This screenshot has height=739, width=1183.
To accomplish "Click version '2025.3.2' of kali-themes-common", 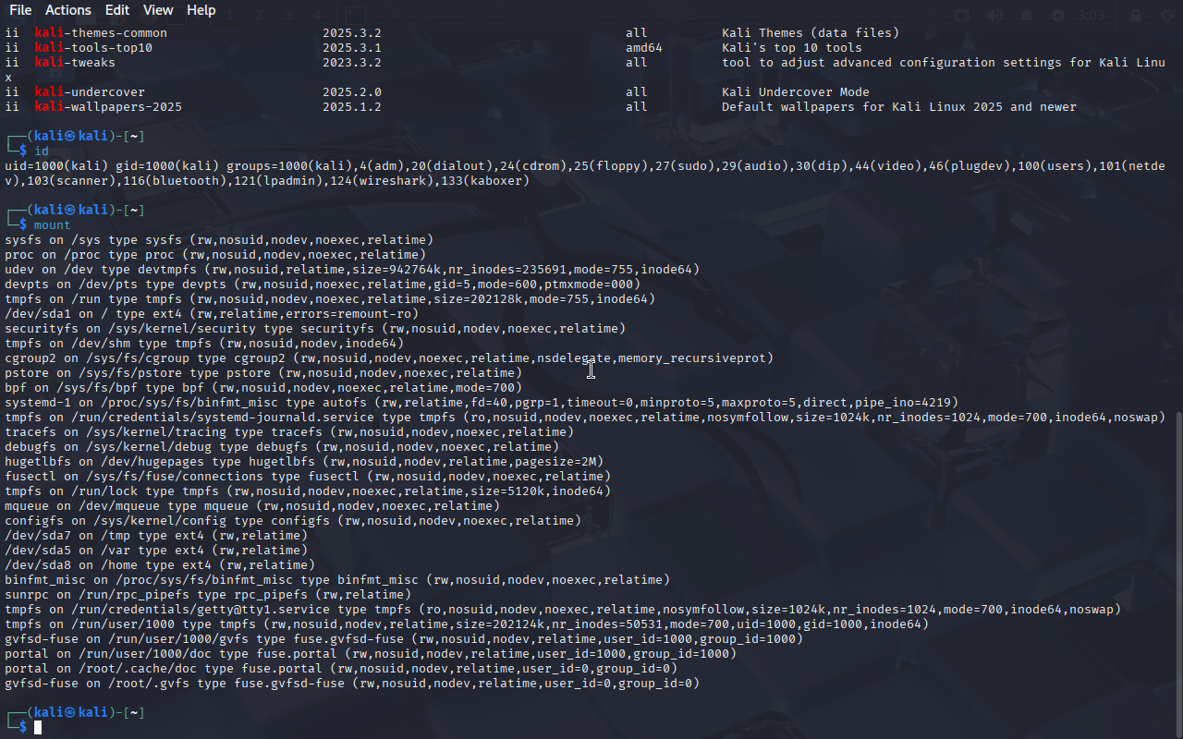I will tap(352, 33).
